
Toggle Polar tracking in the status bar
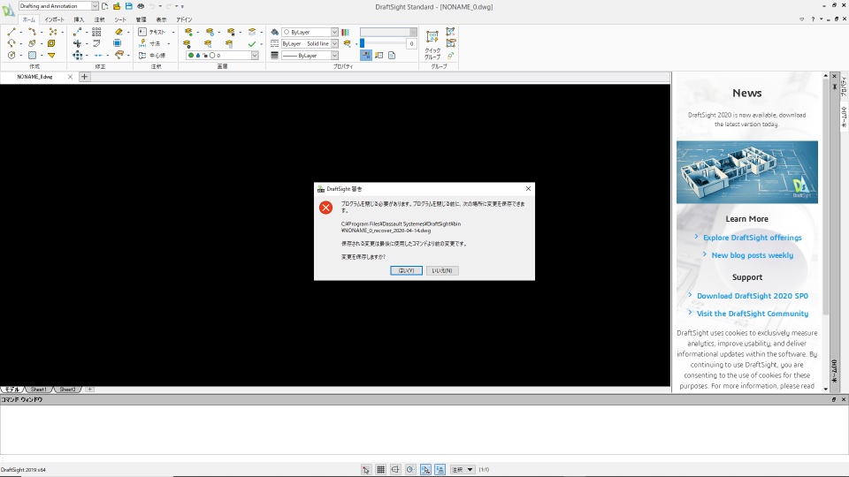410,469
